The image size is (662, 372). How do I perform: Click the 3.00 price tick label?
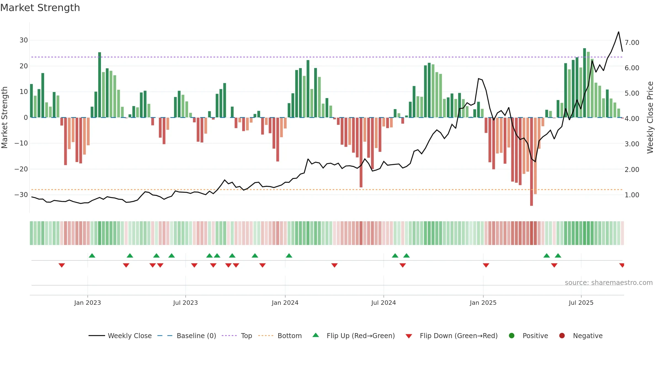pos(632,144)
